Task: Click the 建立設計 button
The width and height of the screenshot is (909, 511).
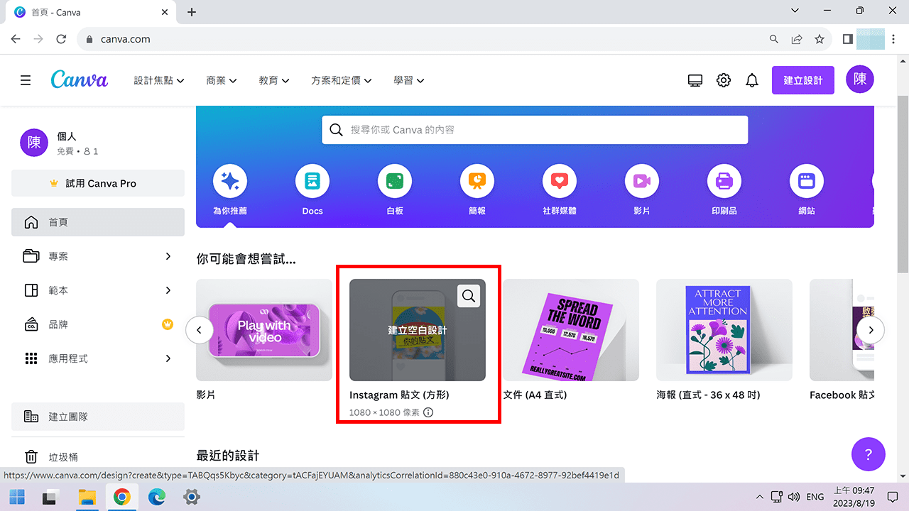Action: pos(802,79)
